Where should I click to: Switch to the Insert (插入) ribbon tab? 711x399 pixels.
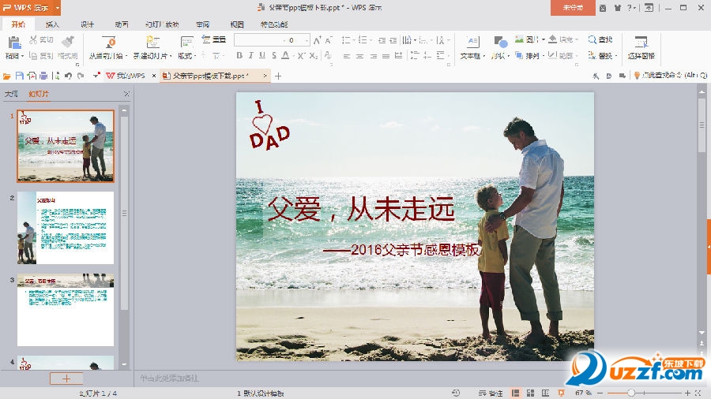(x=52, y=24)
